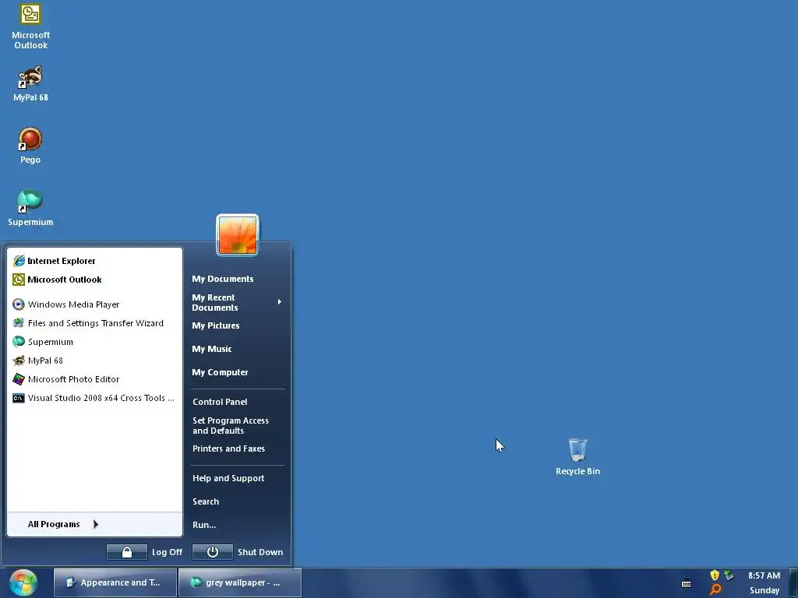Open Control Panel

[220, 403]
